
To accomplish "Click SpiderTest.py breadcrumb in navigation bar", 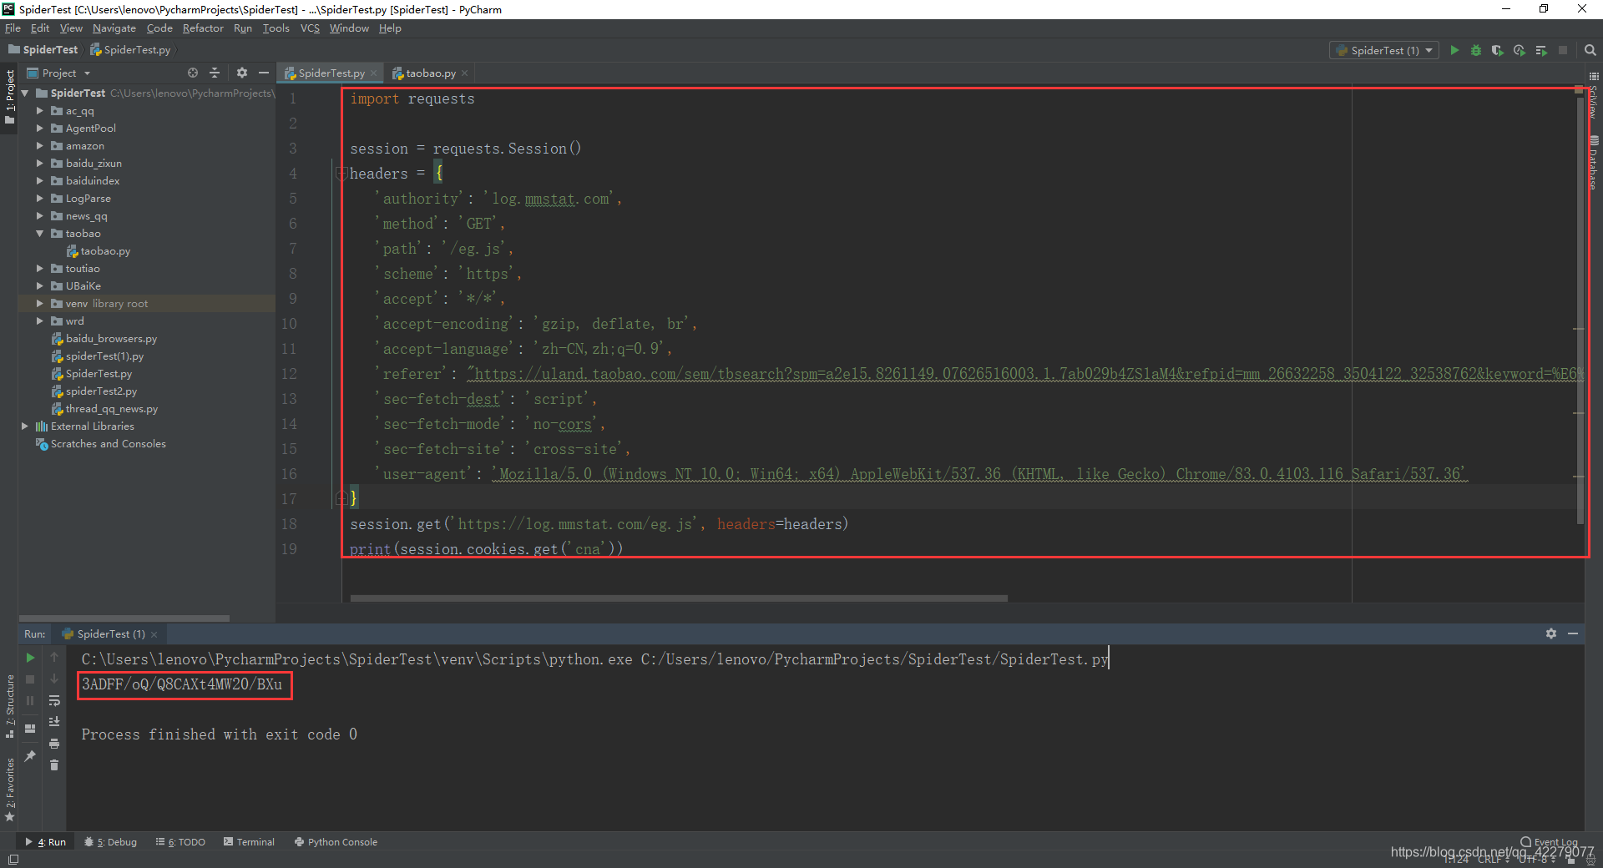I will (x=130, y=50).
